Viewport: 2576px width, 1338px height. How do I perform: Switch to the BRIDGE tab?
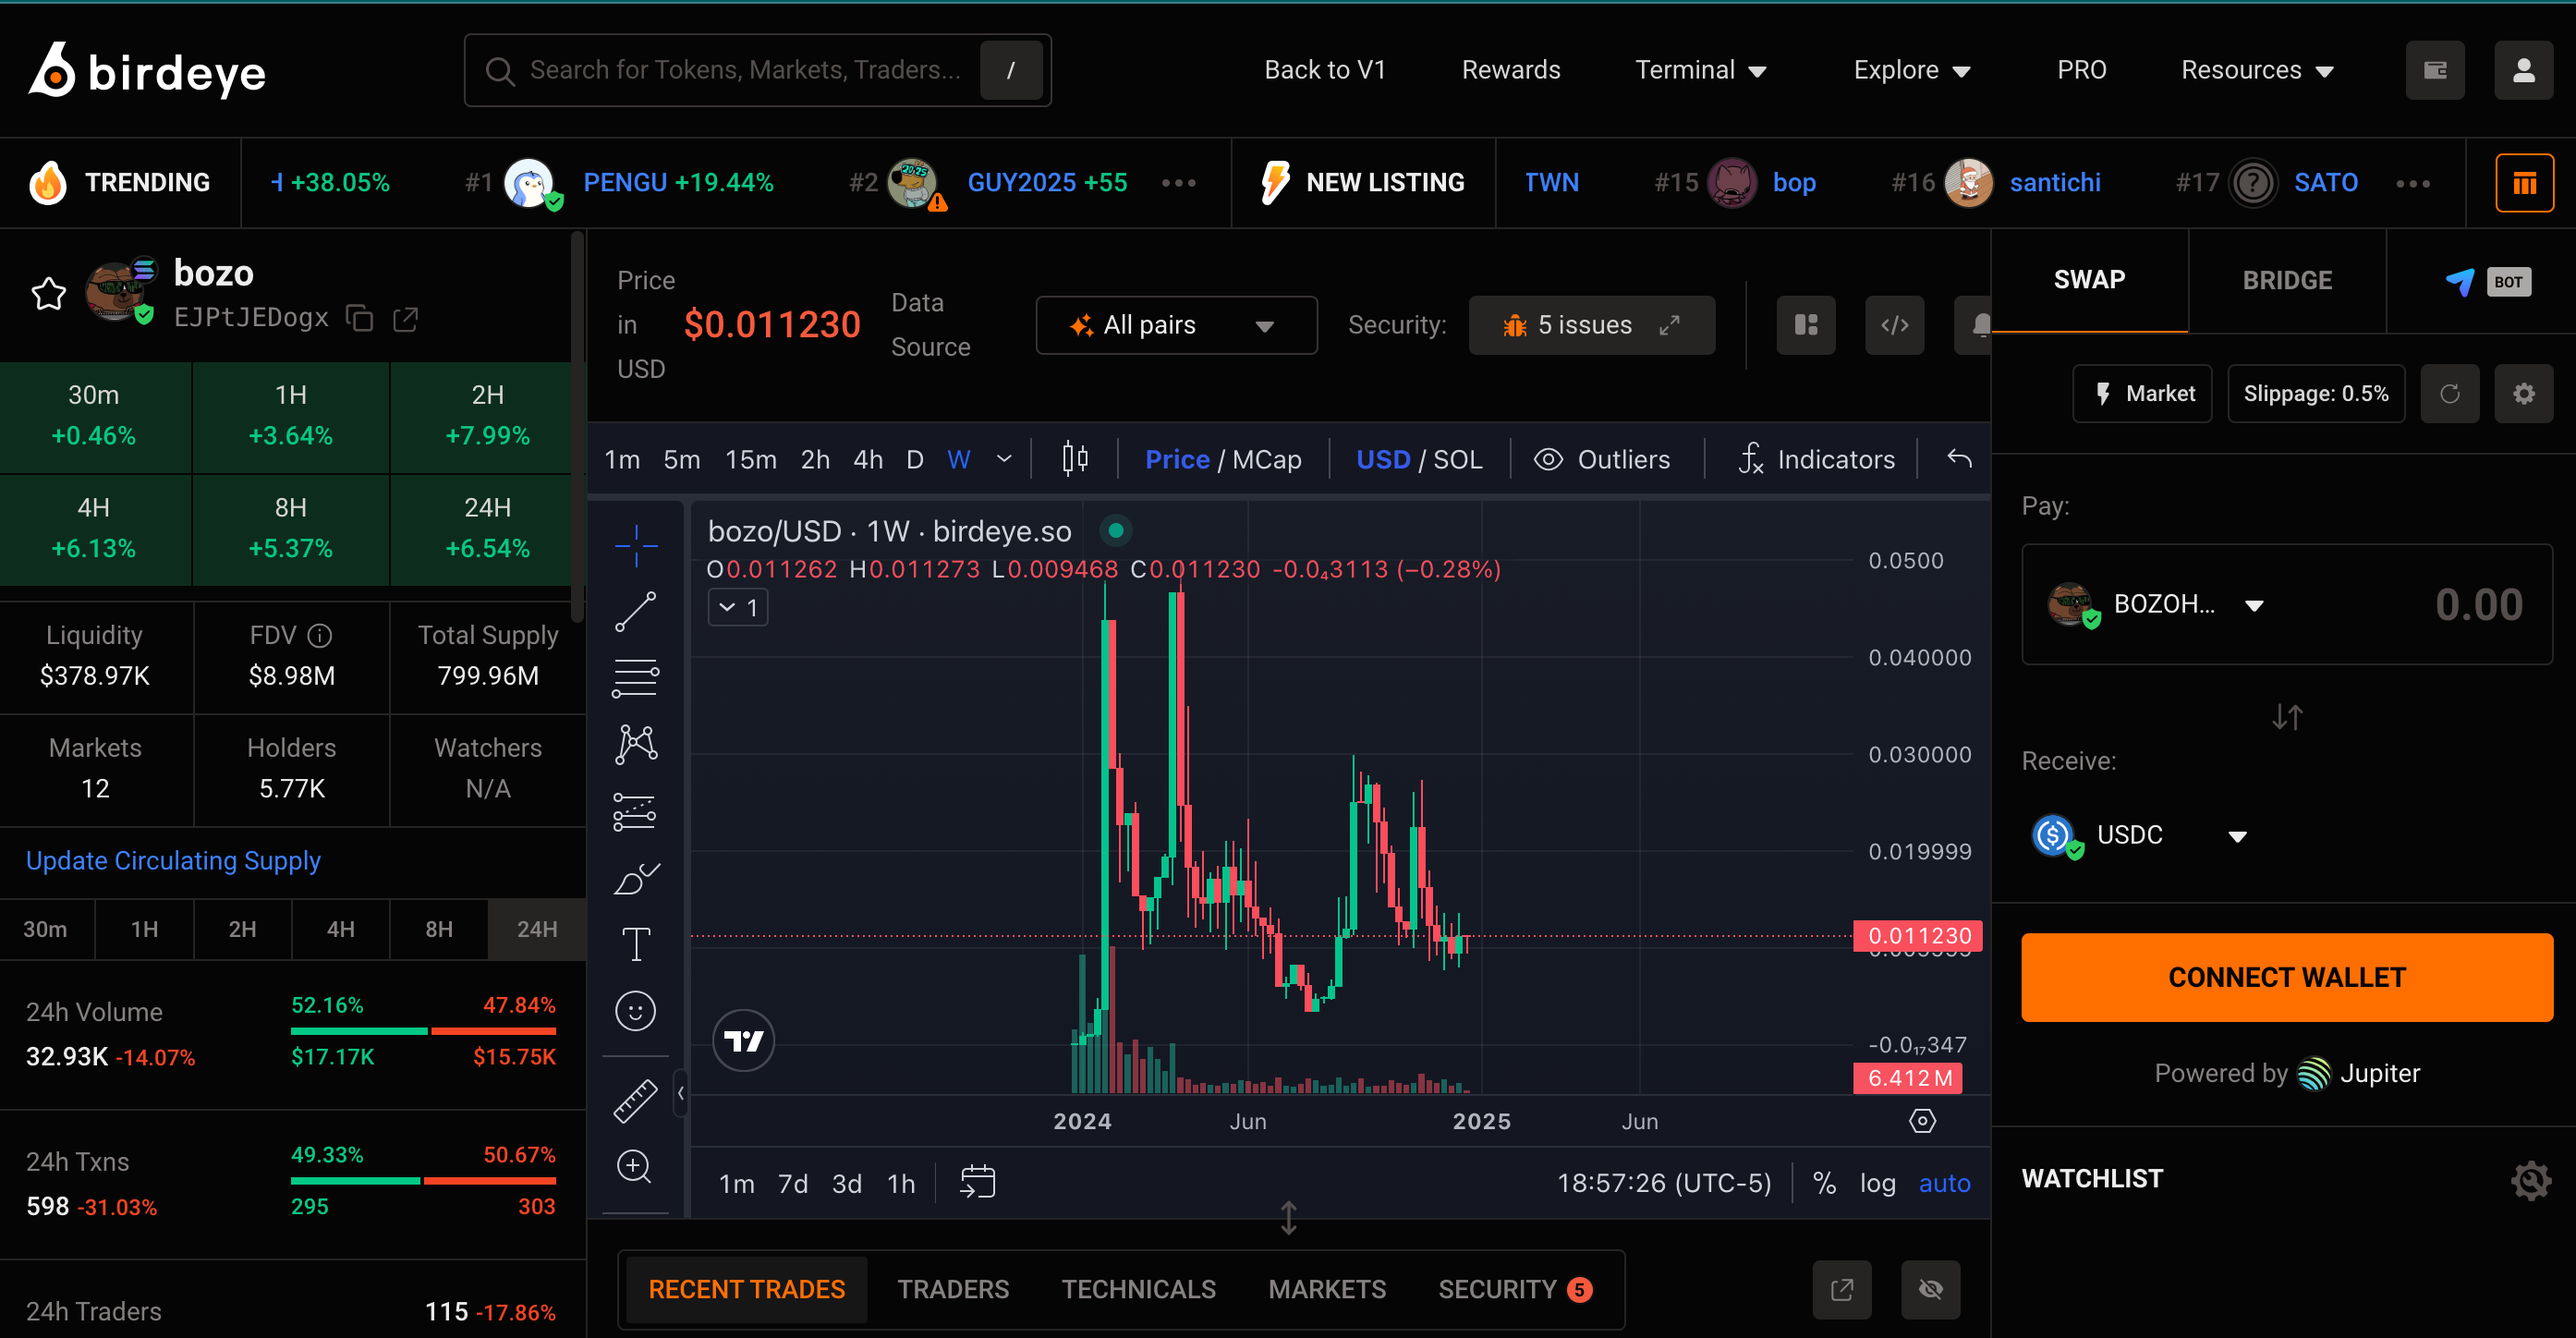coord(2286,280)
